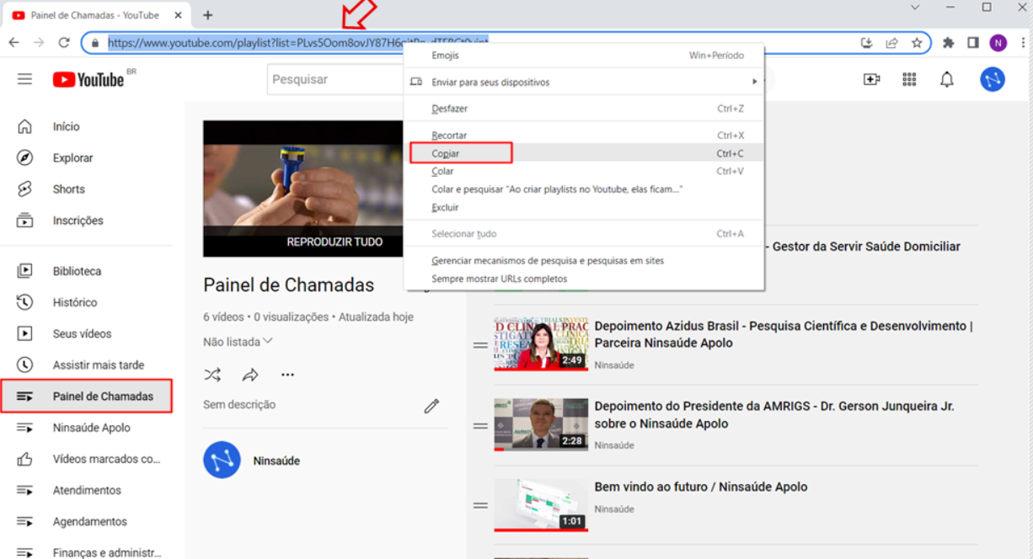Click the Bem vindo ao futuro thumbnail

[541, 505]
